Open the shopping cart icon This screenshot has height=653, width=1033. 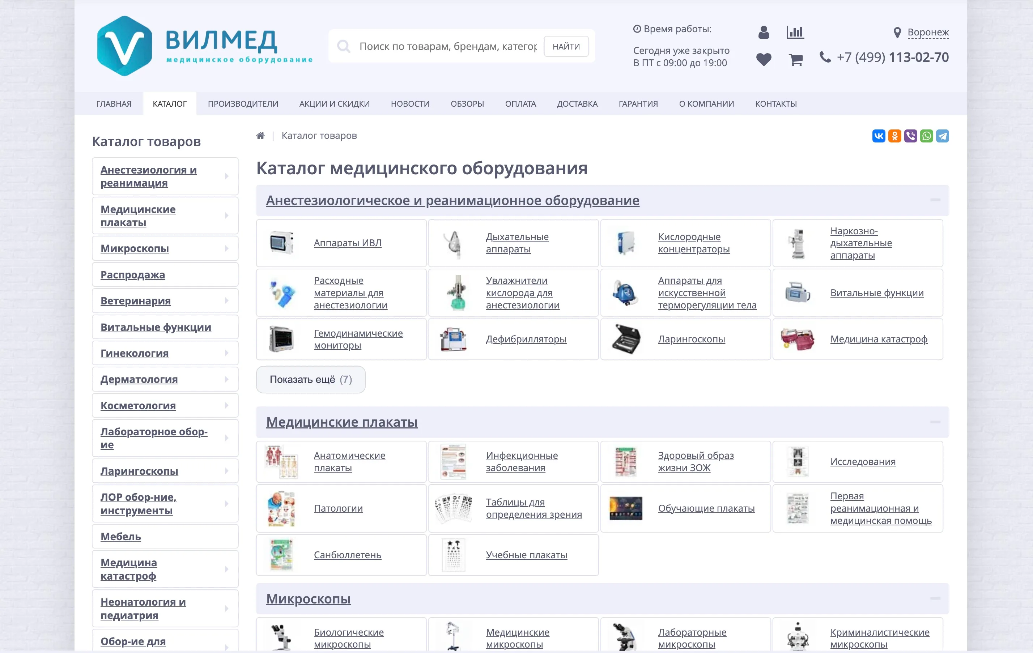tap(796, 60)
